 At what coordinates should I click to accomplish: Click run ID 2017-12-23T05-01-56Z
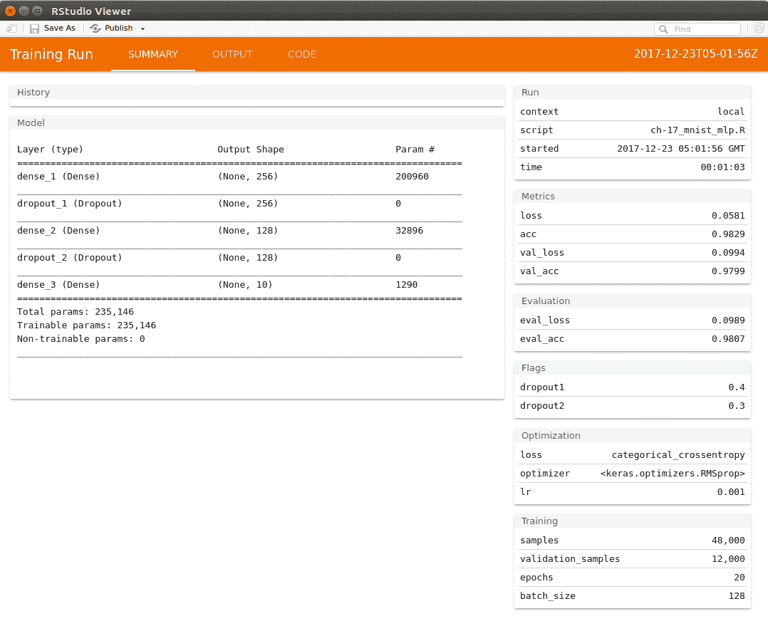pyautogui.click(x=695, y=54)
